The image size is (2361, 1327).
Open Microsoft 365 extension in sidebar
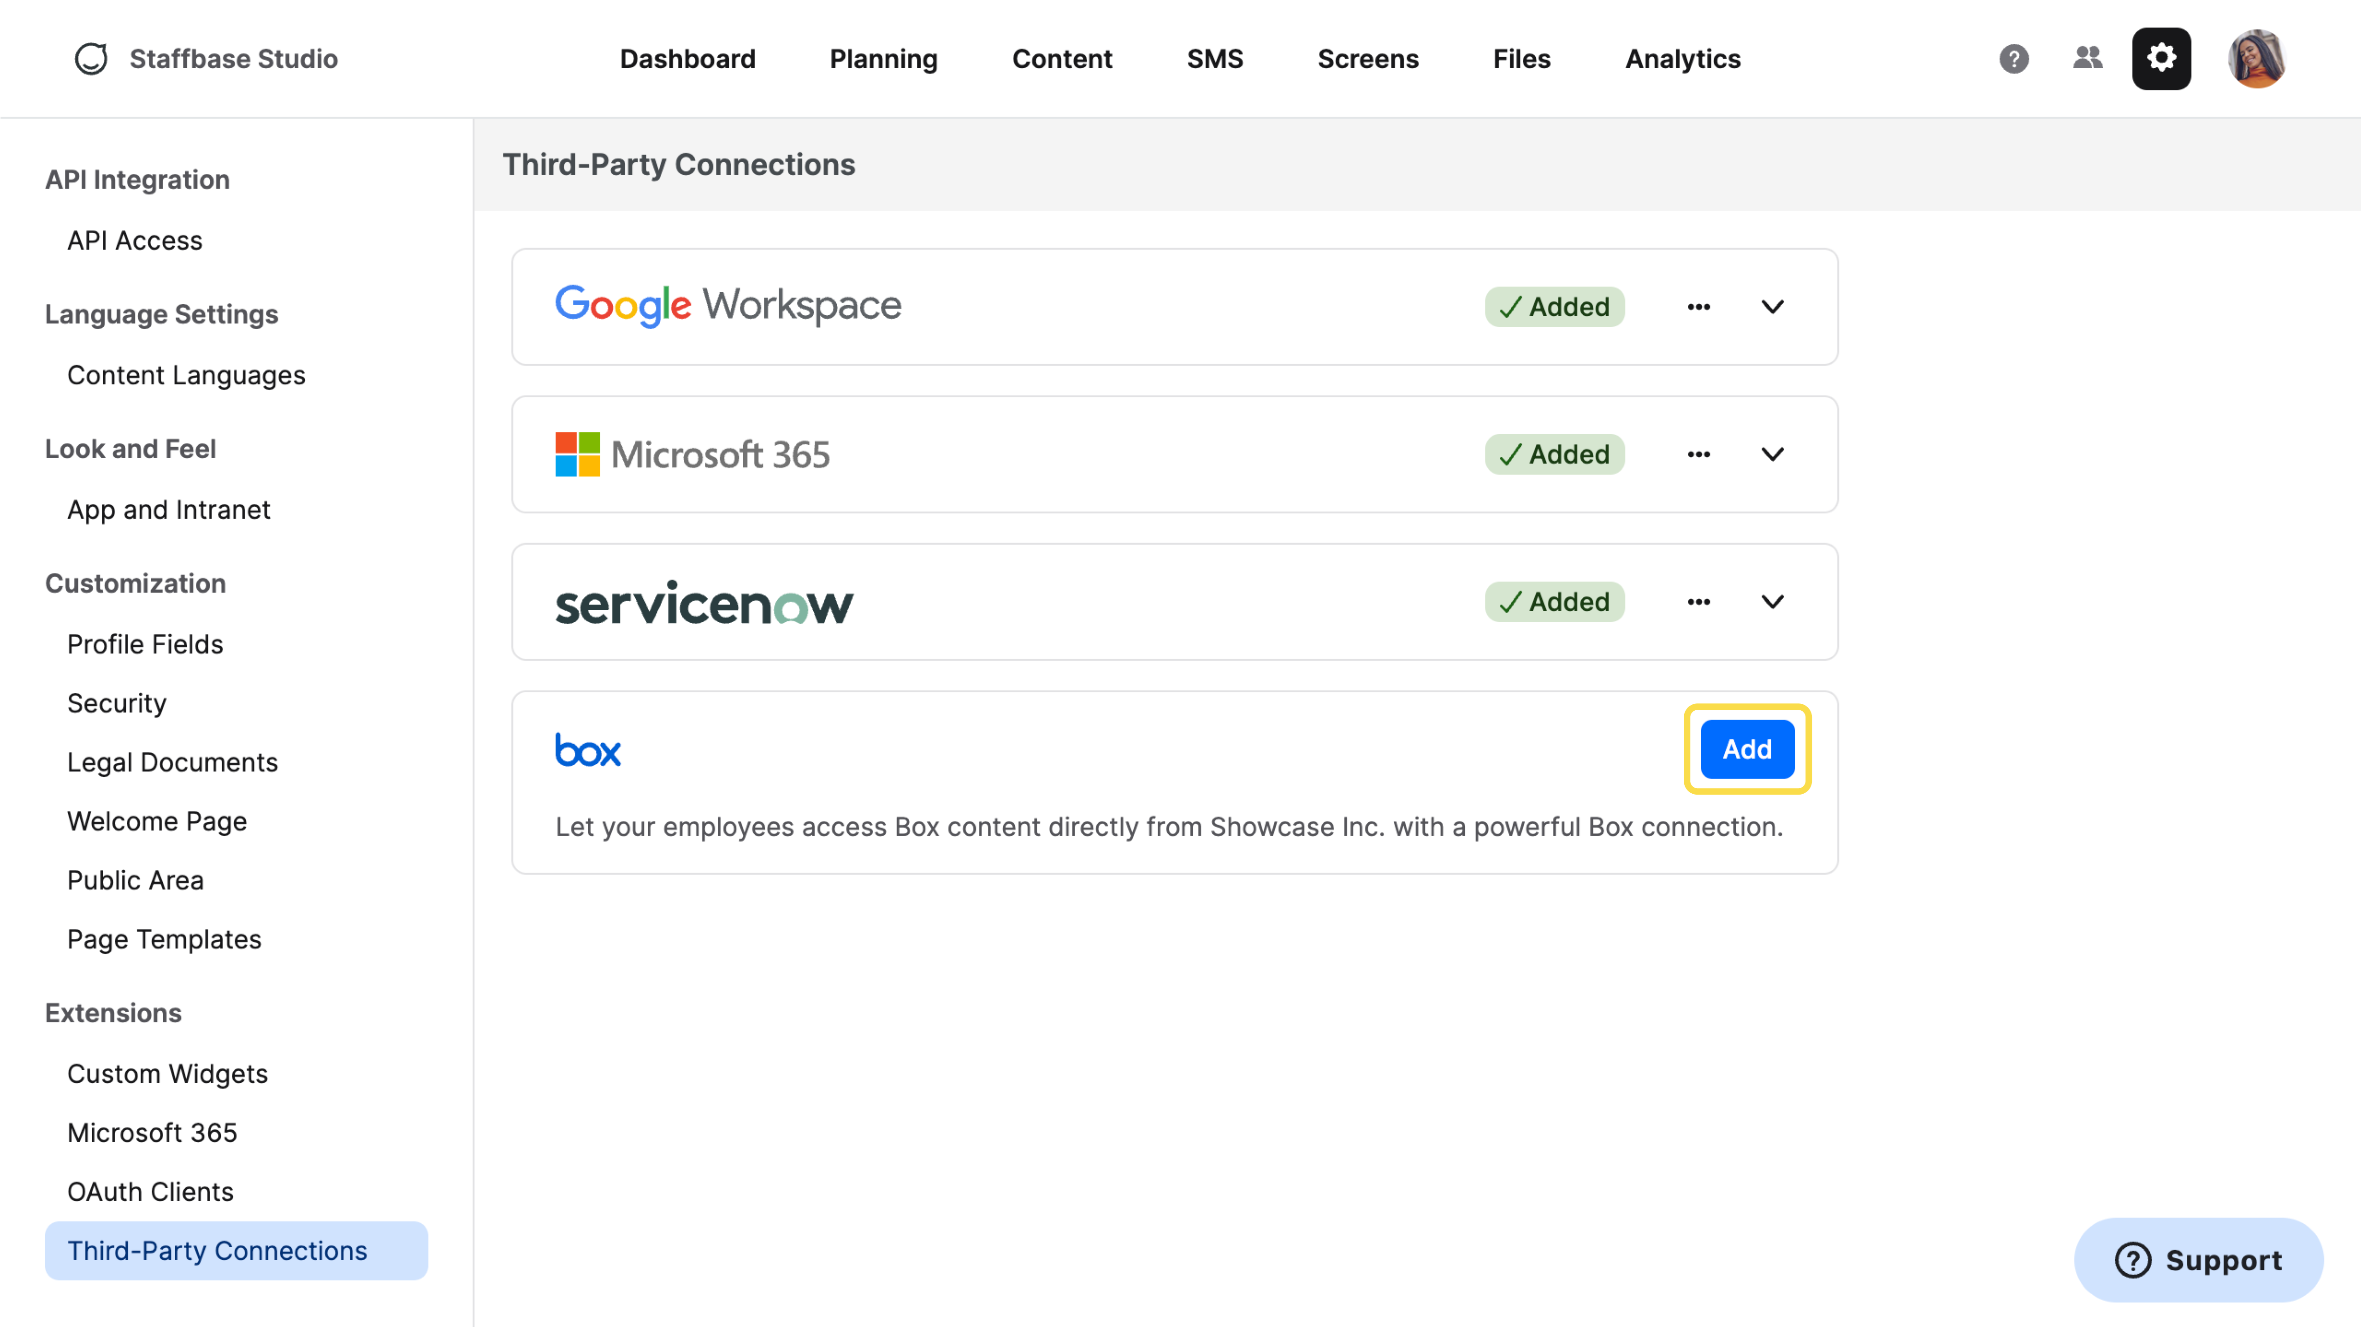click(x=152, y=1132)
